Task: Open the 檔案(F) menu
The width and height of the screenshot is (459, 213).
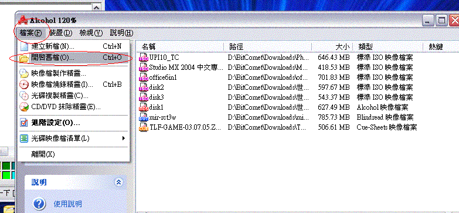Action: [31, 33]
